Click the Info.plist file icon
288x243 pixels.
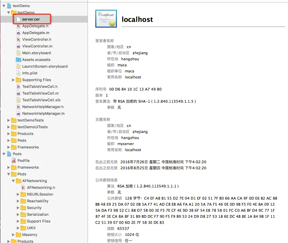tap(19, 73)
